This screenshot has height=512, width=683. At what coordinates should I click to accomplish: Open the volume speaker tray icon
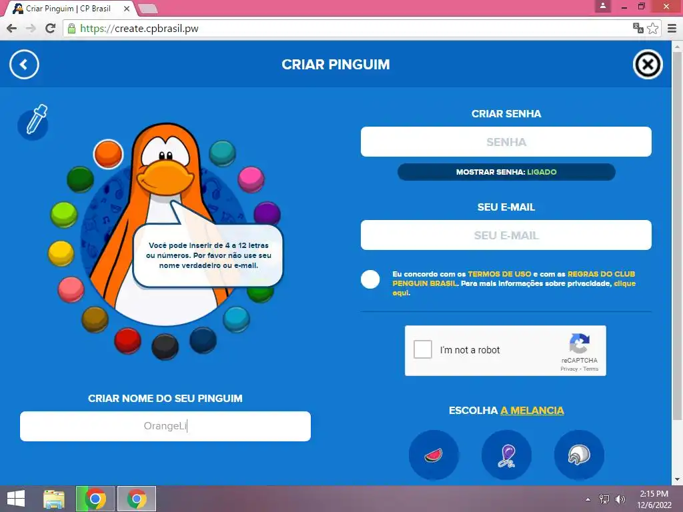(x=620, y=499)
